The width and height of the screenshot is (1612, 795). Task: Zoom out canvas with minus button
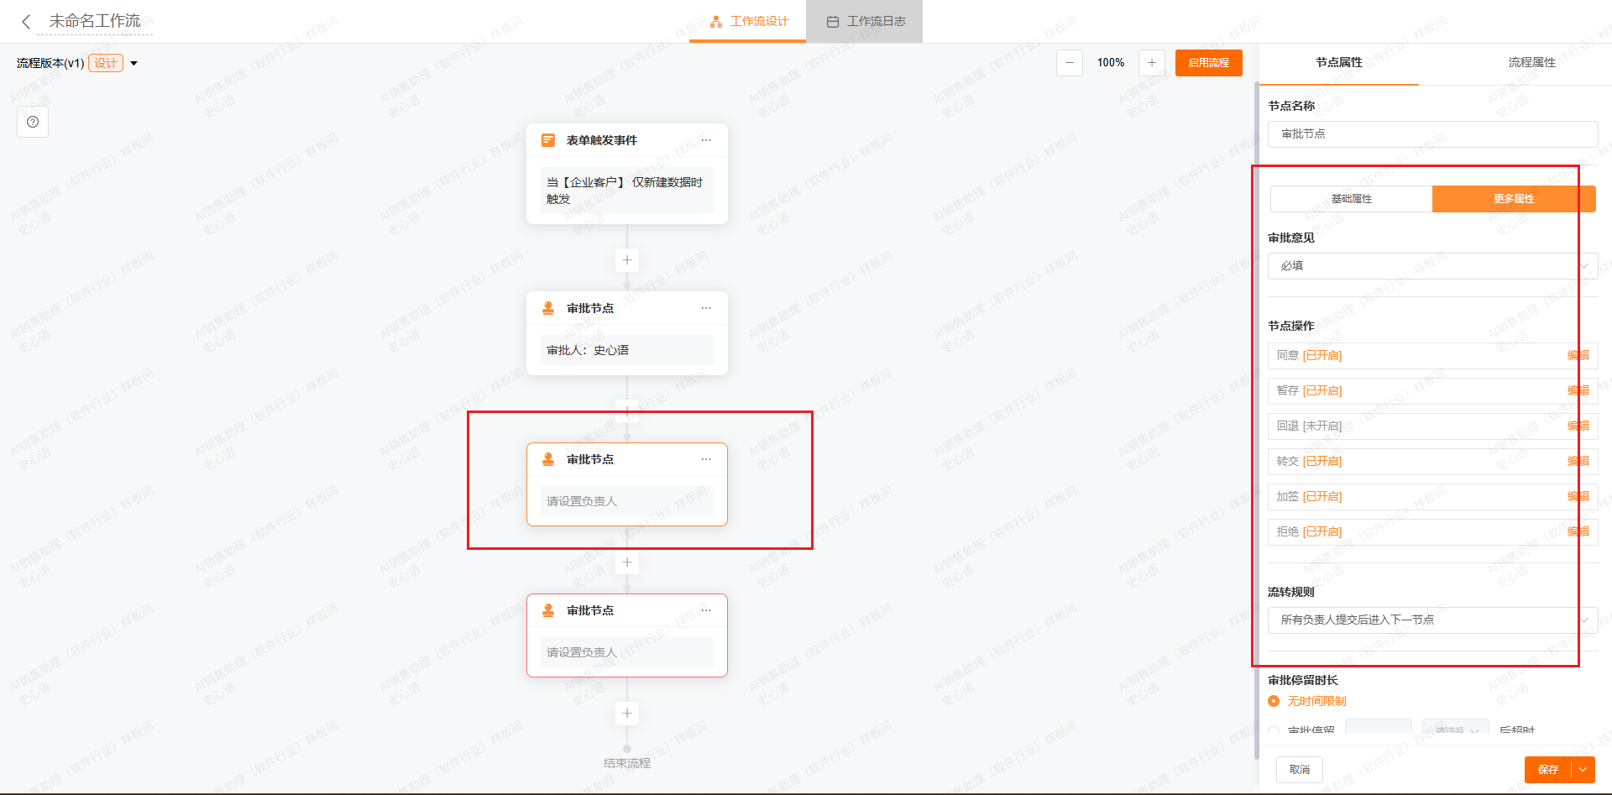[x=1069, y=63]
